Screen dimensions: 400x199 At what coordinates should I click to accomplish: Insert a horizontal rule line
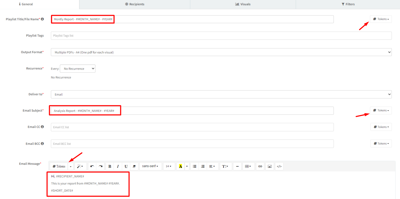237,166
